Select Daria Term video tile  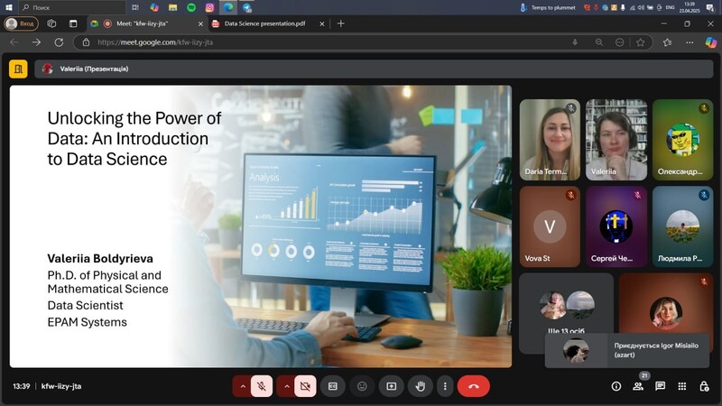(x=550, y=140)
